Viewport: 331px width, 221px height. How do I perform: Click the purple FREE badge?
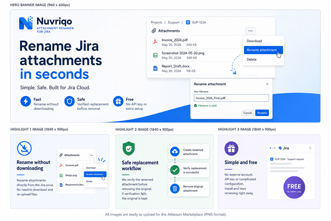click(x=294, y=187)
